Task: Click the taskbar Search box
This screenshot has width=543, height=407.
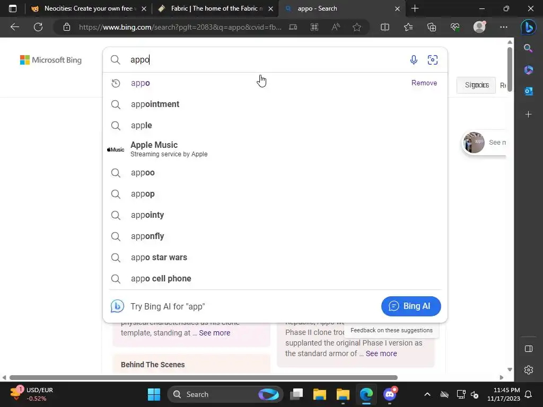Action: click(x=225, y=394)
